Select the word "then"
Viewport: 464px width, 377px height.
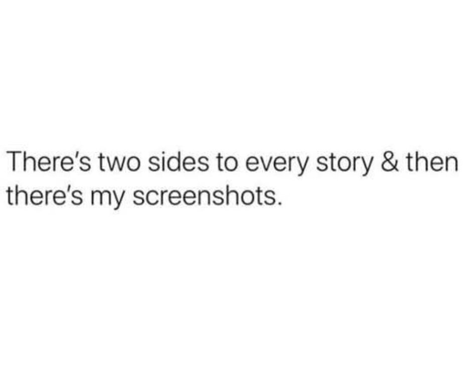pos(432,162)
